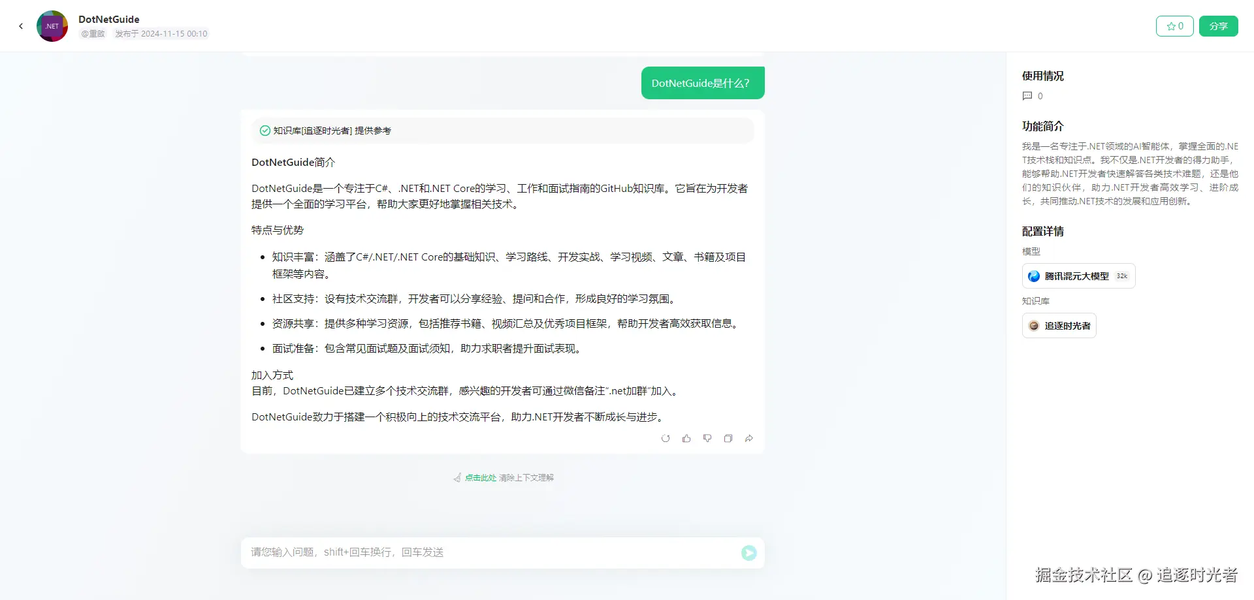Click the 社区支持 bullet point
The height and width of the screenshot is (600, 1254).
point(475,299)
